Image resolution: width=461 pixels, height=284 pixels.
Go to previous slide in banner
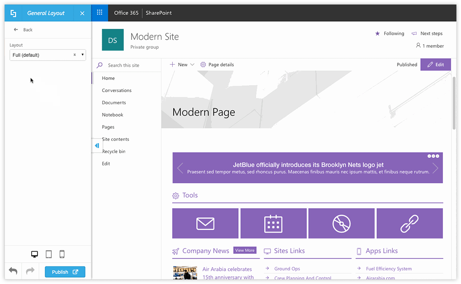pyautogui.click(x=180, y=168)
